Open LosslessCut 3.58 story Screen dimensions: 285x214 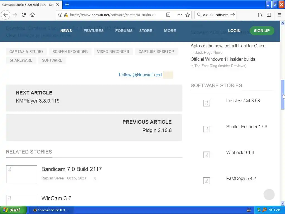click(x=243, y=101)
